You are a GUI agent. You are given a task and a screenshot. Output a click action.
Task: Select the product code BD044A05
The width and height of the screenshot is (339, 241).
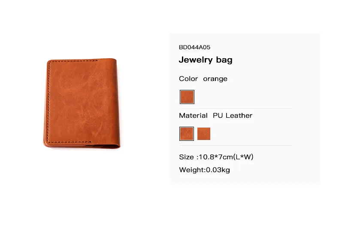pyautogui.click(x=194, y=47)
